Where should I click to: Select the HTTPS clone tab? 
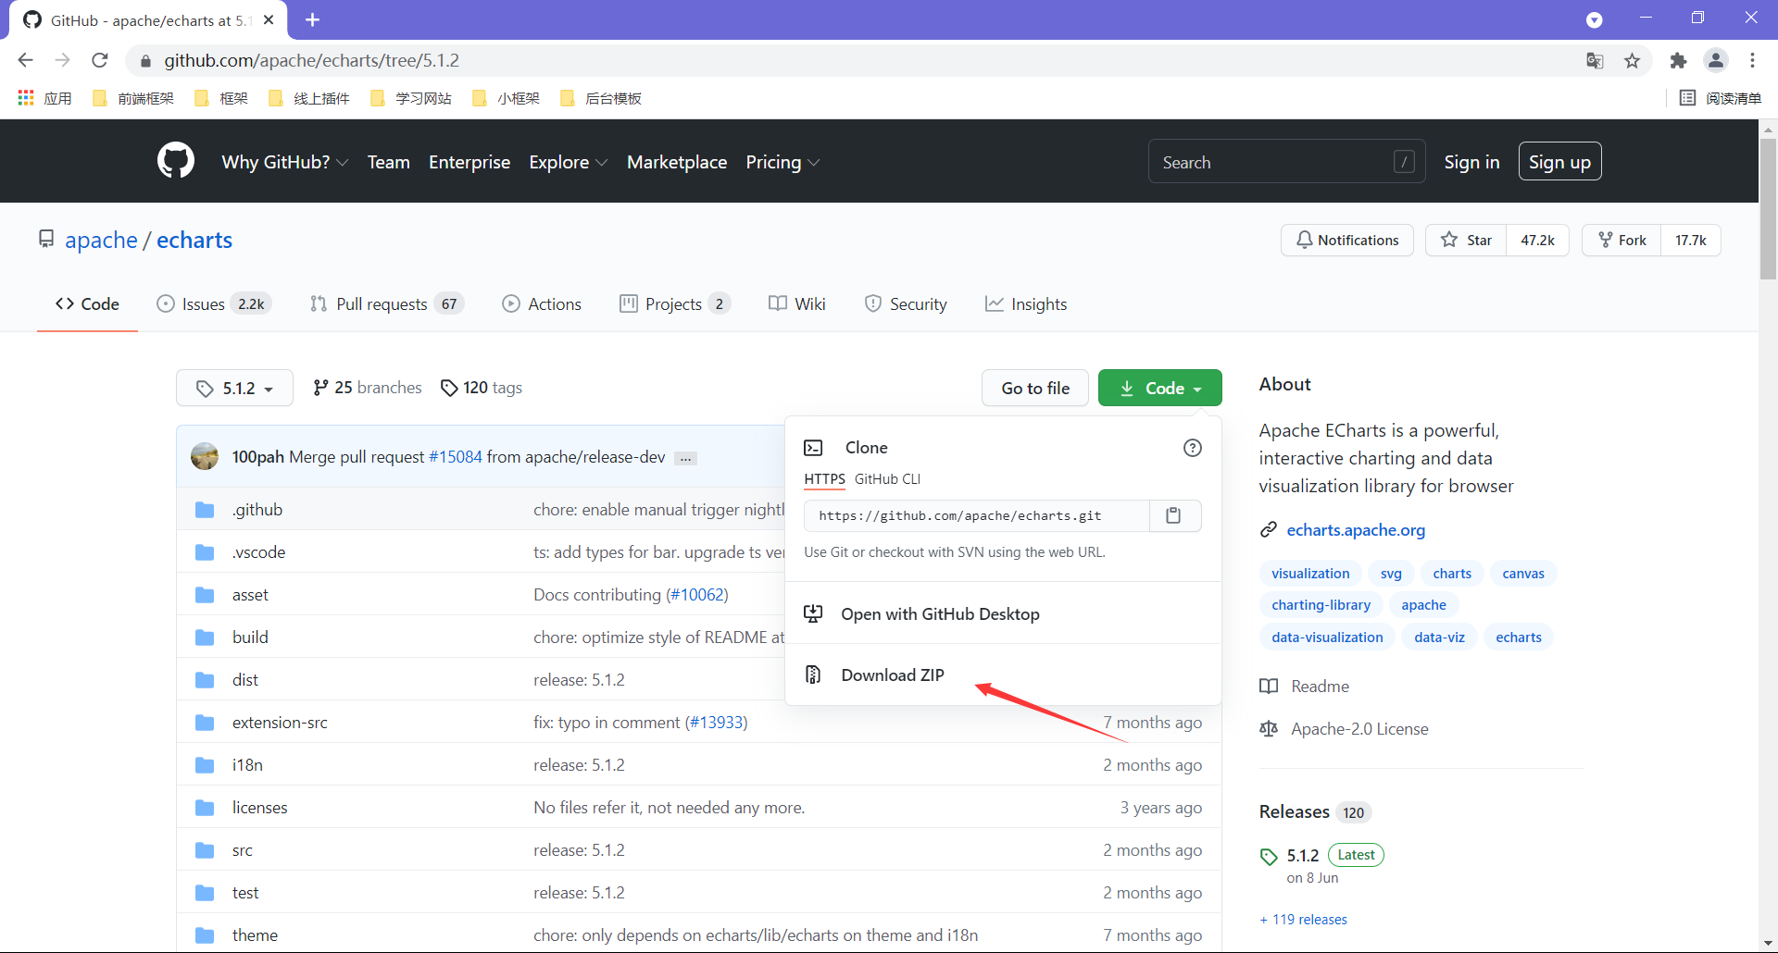(x=824, y=479)
